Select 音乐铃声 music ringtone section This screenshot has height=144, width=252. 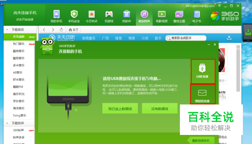[x=144, y=16]
